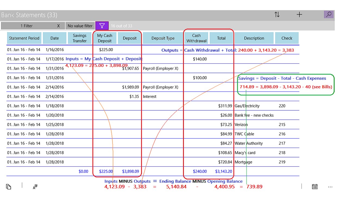Select the Cash Withdrawal column header
This screenshot has width=342, height=214.
pos(196,38)
